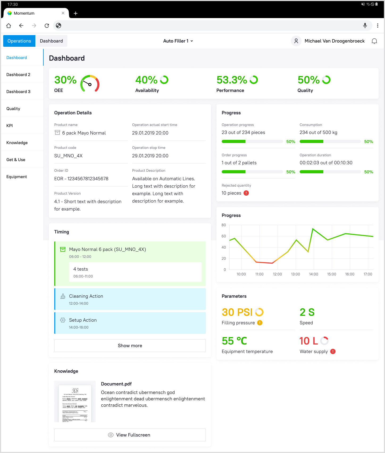Open Quality in the sidebar
The image size is (385, 453).
(22, 108)
